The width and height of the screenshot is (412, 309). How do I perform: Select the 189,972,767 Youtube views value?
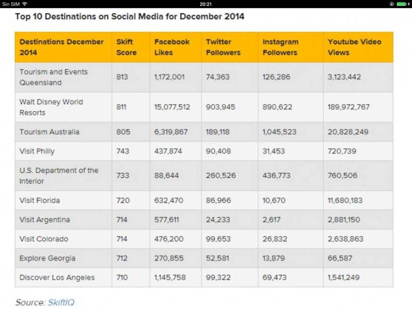click(x=348, y=107)
